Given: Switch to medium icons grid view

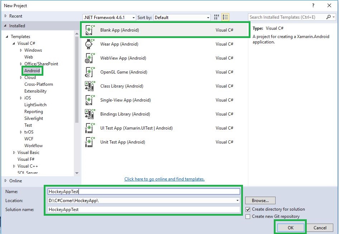Looking at the screenshot, I should (216, 17).
